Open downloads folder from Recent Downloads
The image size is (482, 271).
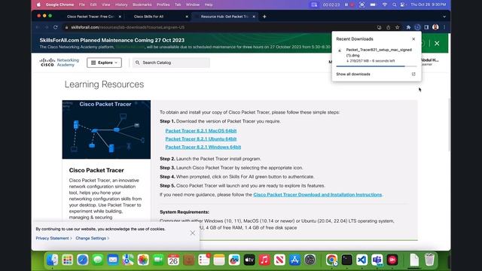click(413, 74)
